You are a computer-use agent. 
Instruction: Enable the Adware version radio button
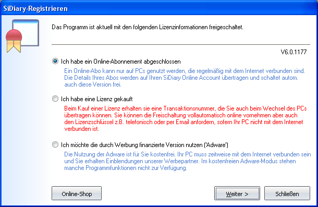[x=55, y=145]
